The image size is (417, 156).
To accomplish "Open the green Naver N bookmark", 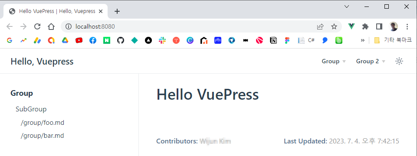I will (107, 40).
